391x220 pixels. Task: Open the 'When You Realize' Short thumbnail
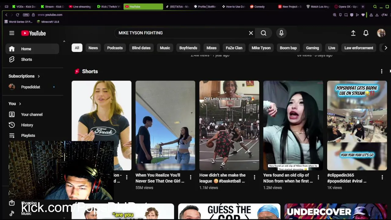[x=165, y=125]
